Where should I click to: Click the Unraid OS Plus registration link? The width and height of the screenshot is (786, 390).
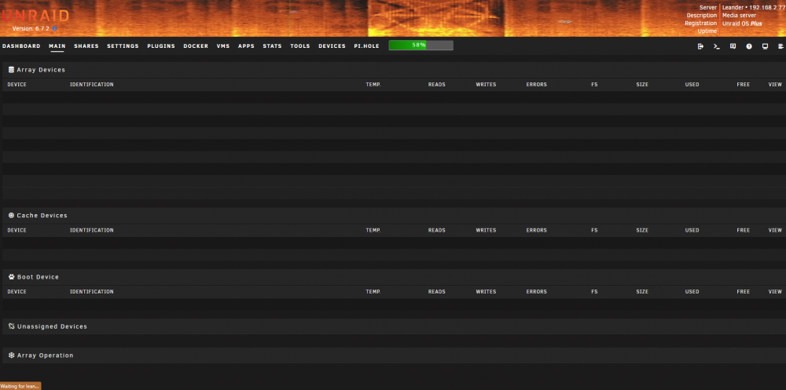(742, 24)
